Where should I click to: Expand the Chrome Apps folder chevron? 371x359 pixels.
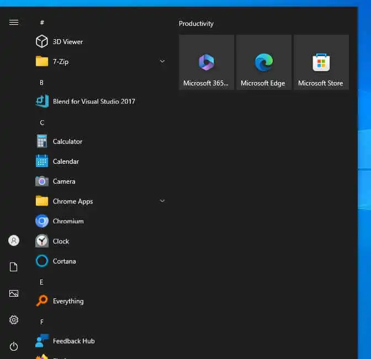coord(162,201)
